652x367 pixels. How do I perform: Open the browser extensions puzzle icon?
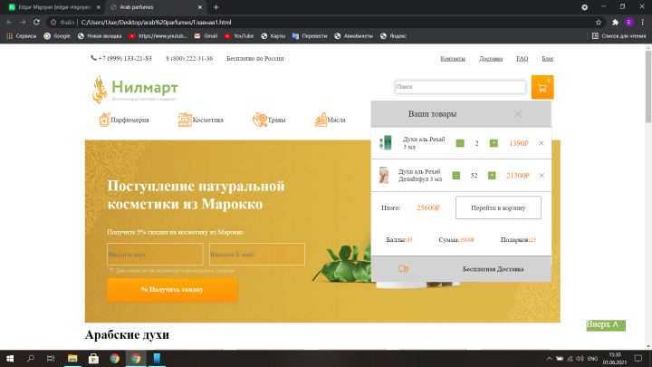(616, 23)
